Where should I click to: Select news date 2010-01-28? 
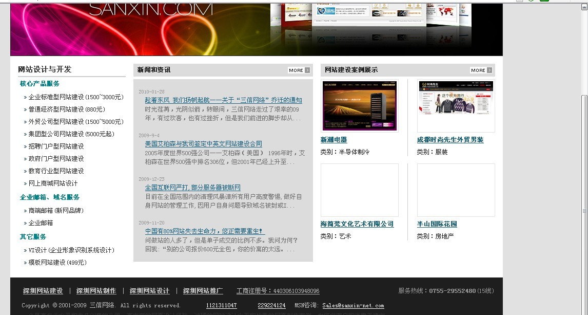pyautogui.click(x=151, y=91)
